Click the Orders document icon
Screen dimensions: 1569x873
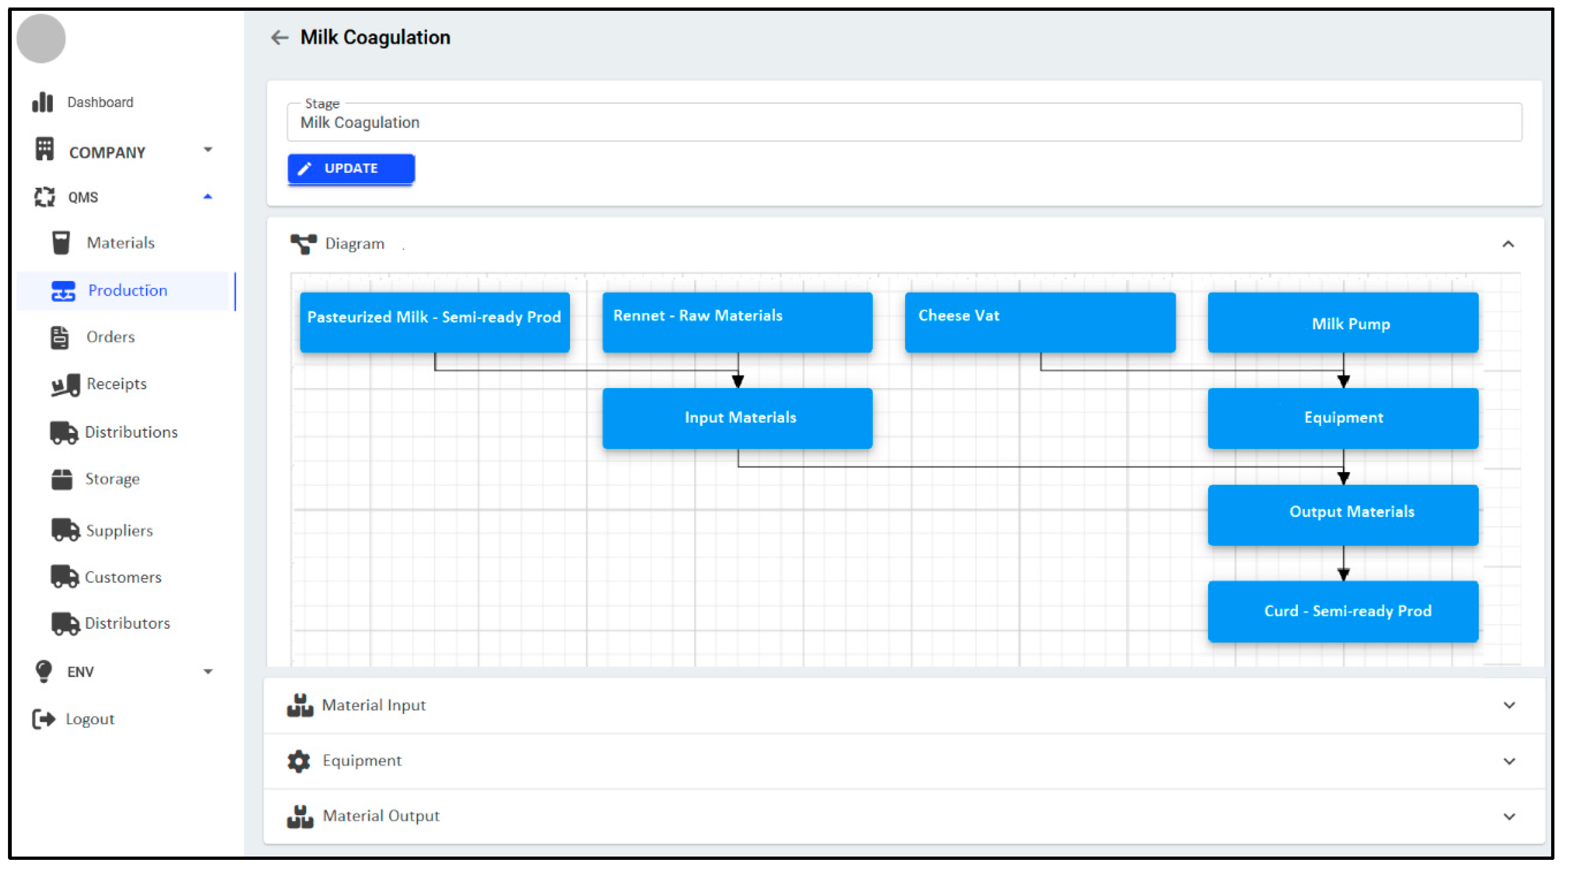(x=60, y=337)
